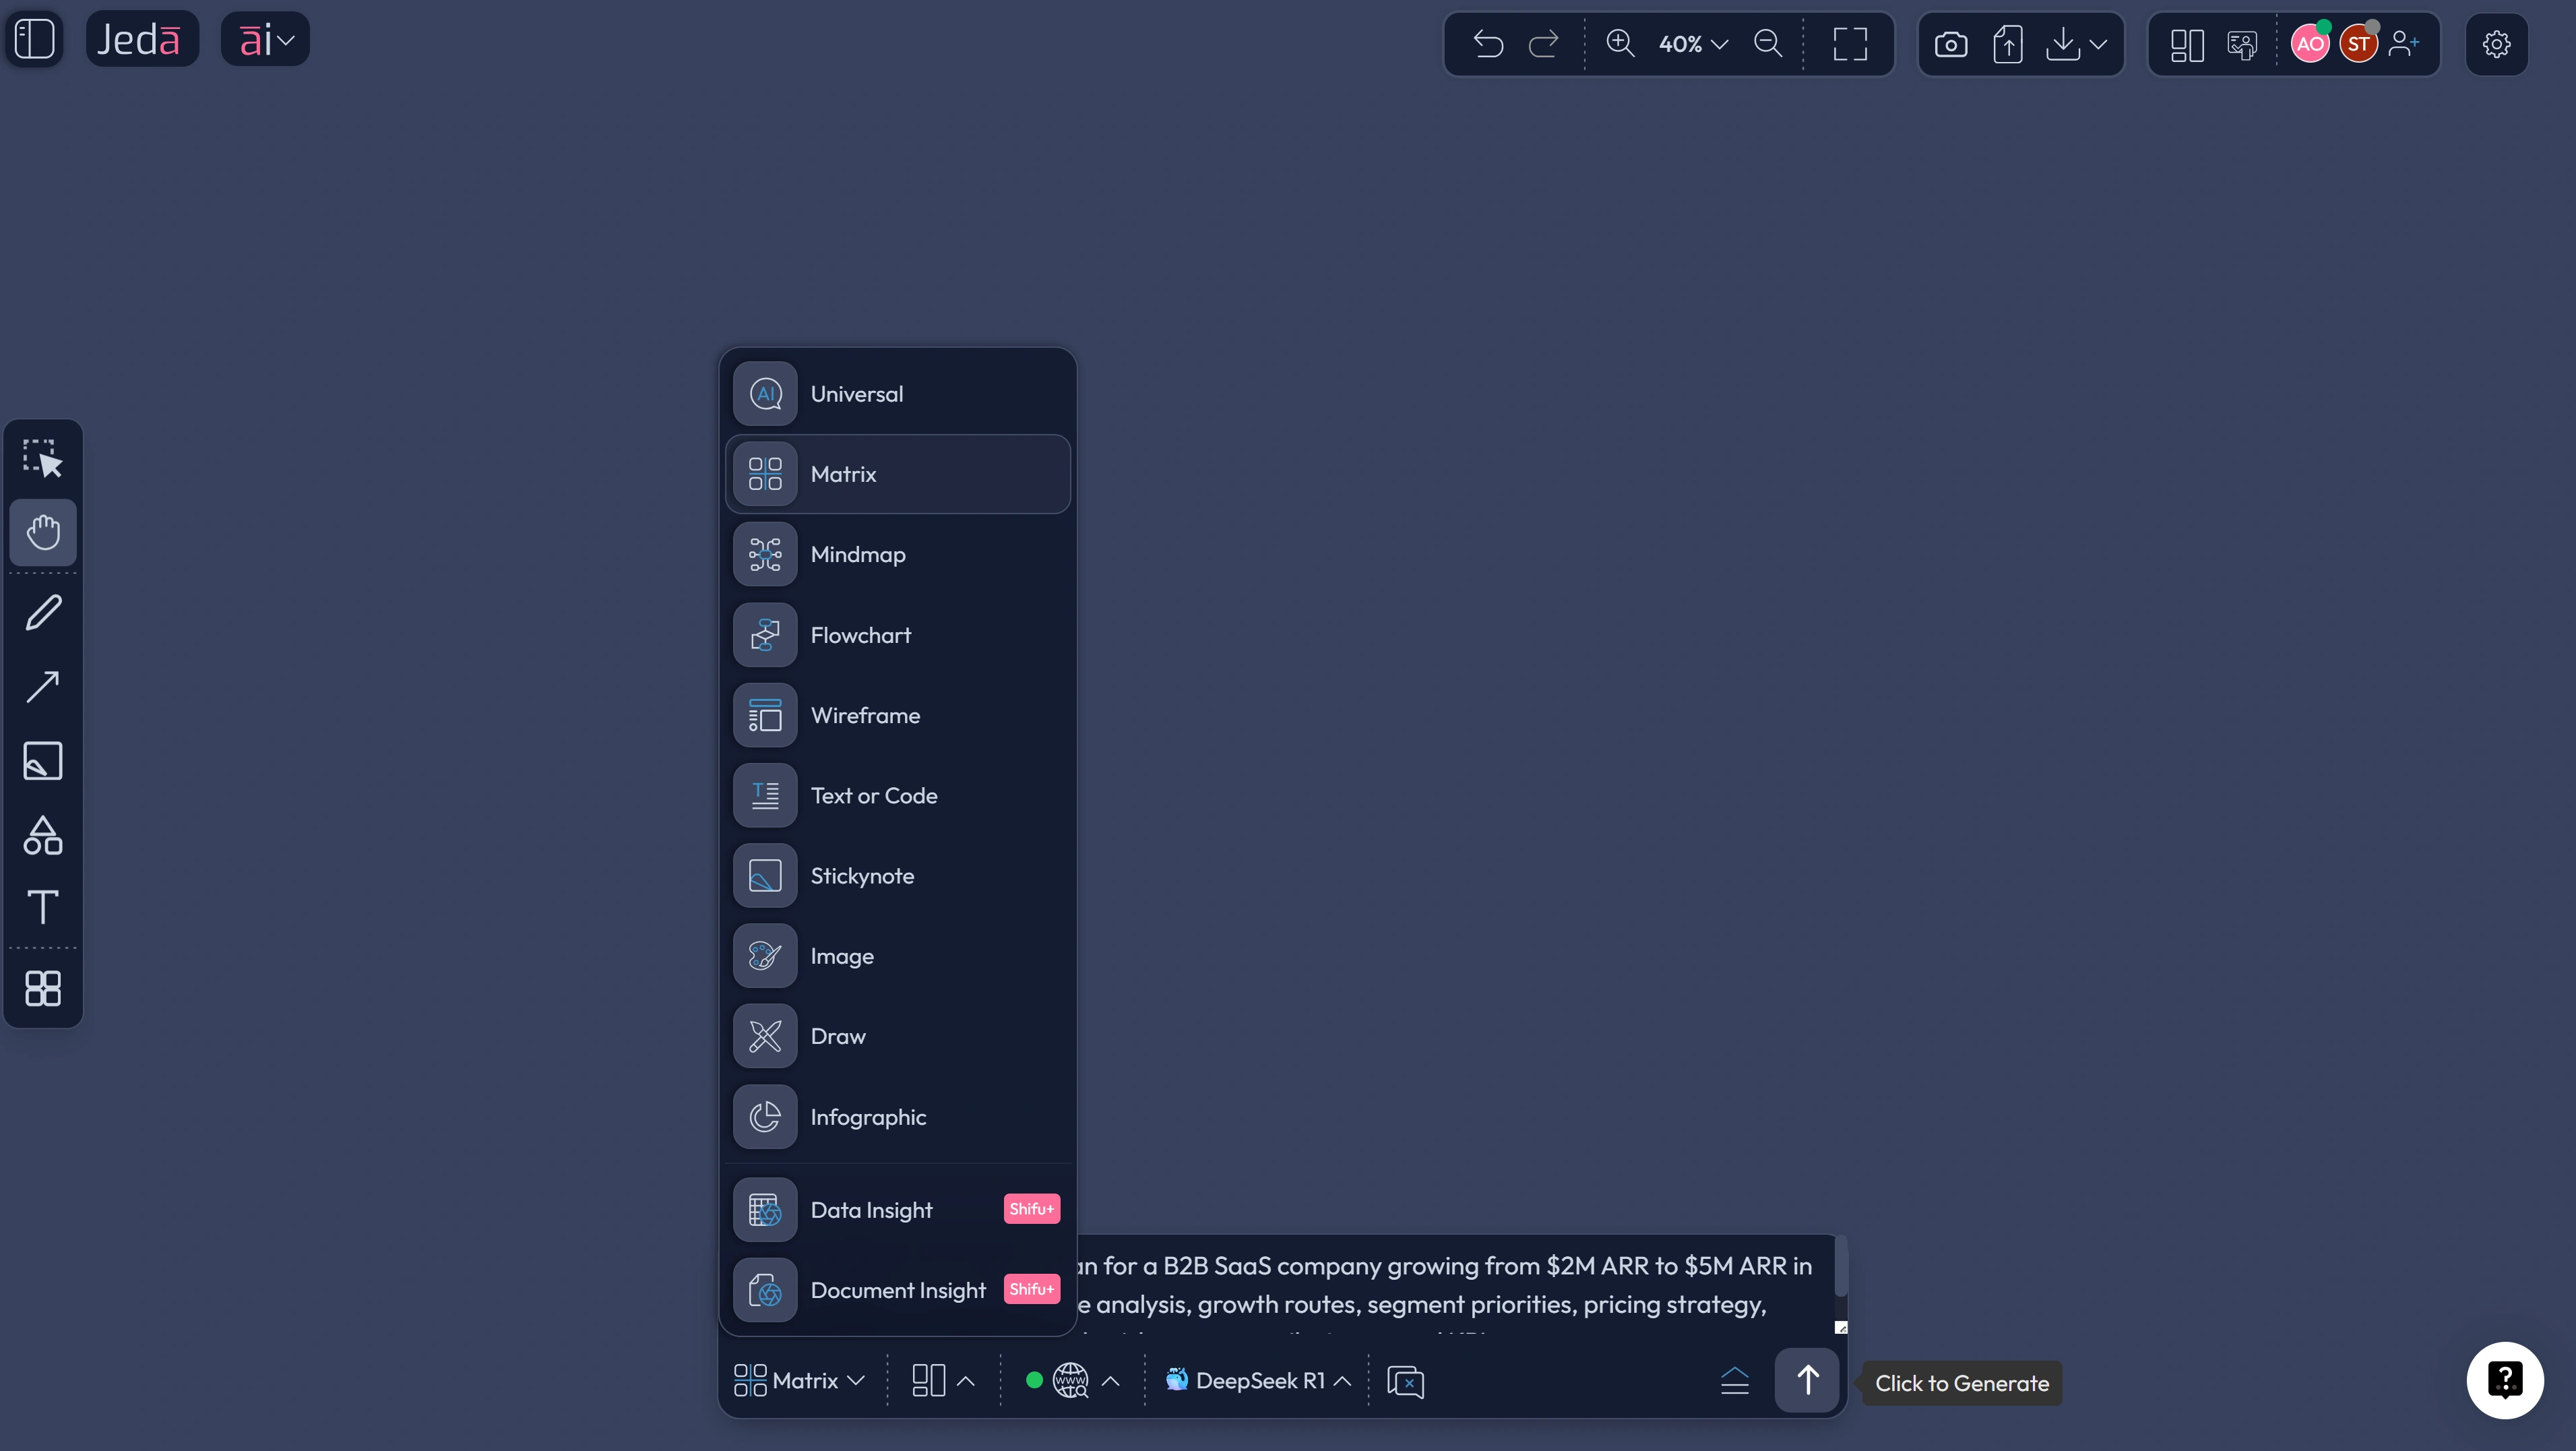This screenshot has width=2576, height=1451.
Task: Choose the arrow connector tool
Action: click(x=43, y=687)
